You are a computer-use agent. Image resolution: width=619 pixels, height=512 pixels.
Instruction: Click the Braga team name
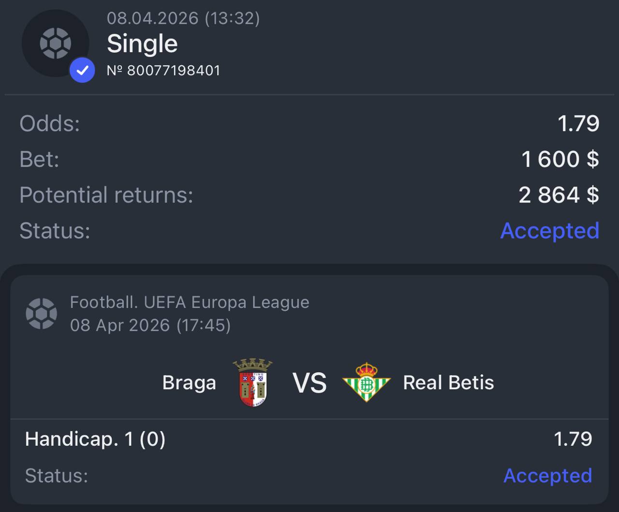pyautogui.click(x=189, y=383)
